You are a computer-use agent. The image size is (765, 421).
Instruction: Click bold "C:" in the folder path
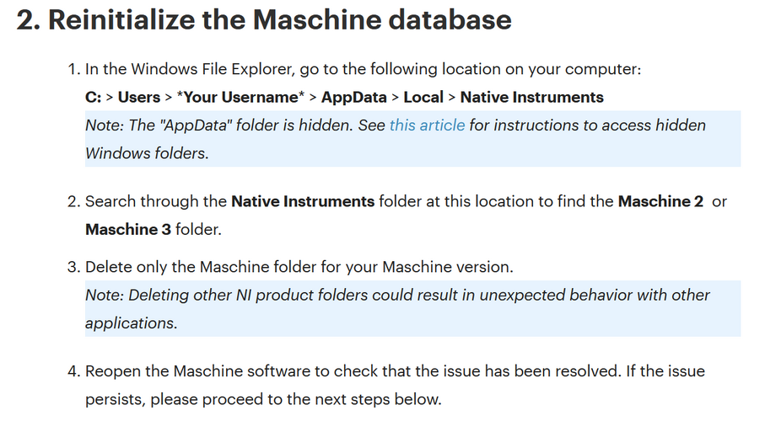pyautogui.click(x=93, y=97)
